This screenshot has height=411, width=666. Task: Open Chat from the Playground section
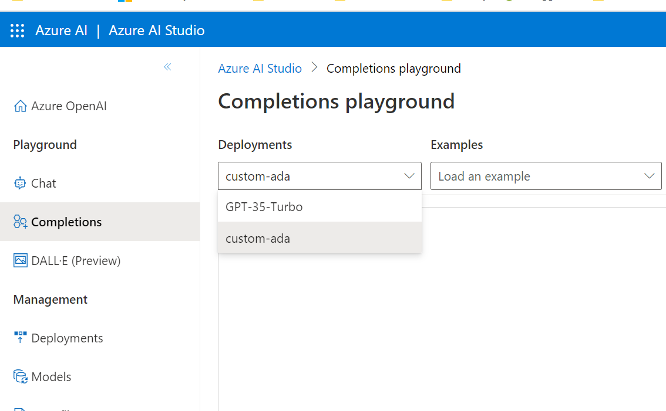[43, 183]
